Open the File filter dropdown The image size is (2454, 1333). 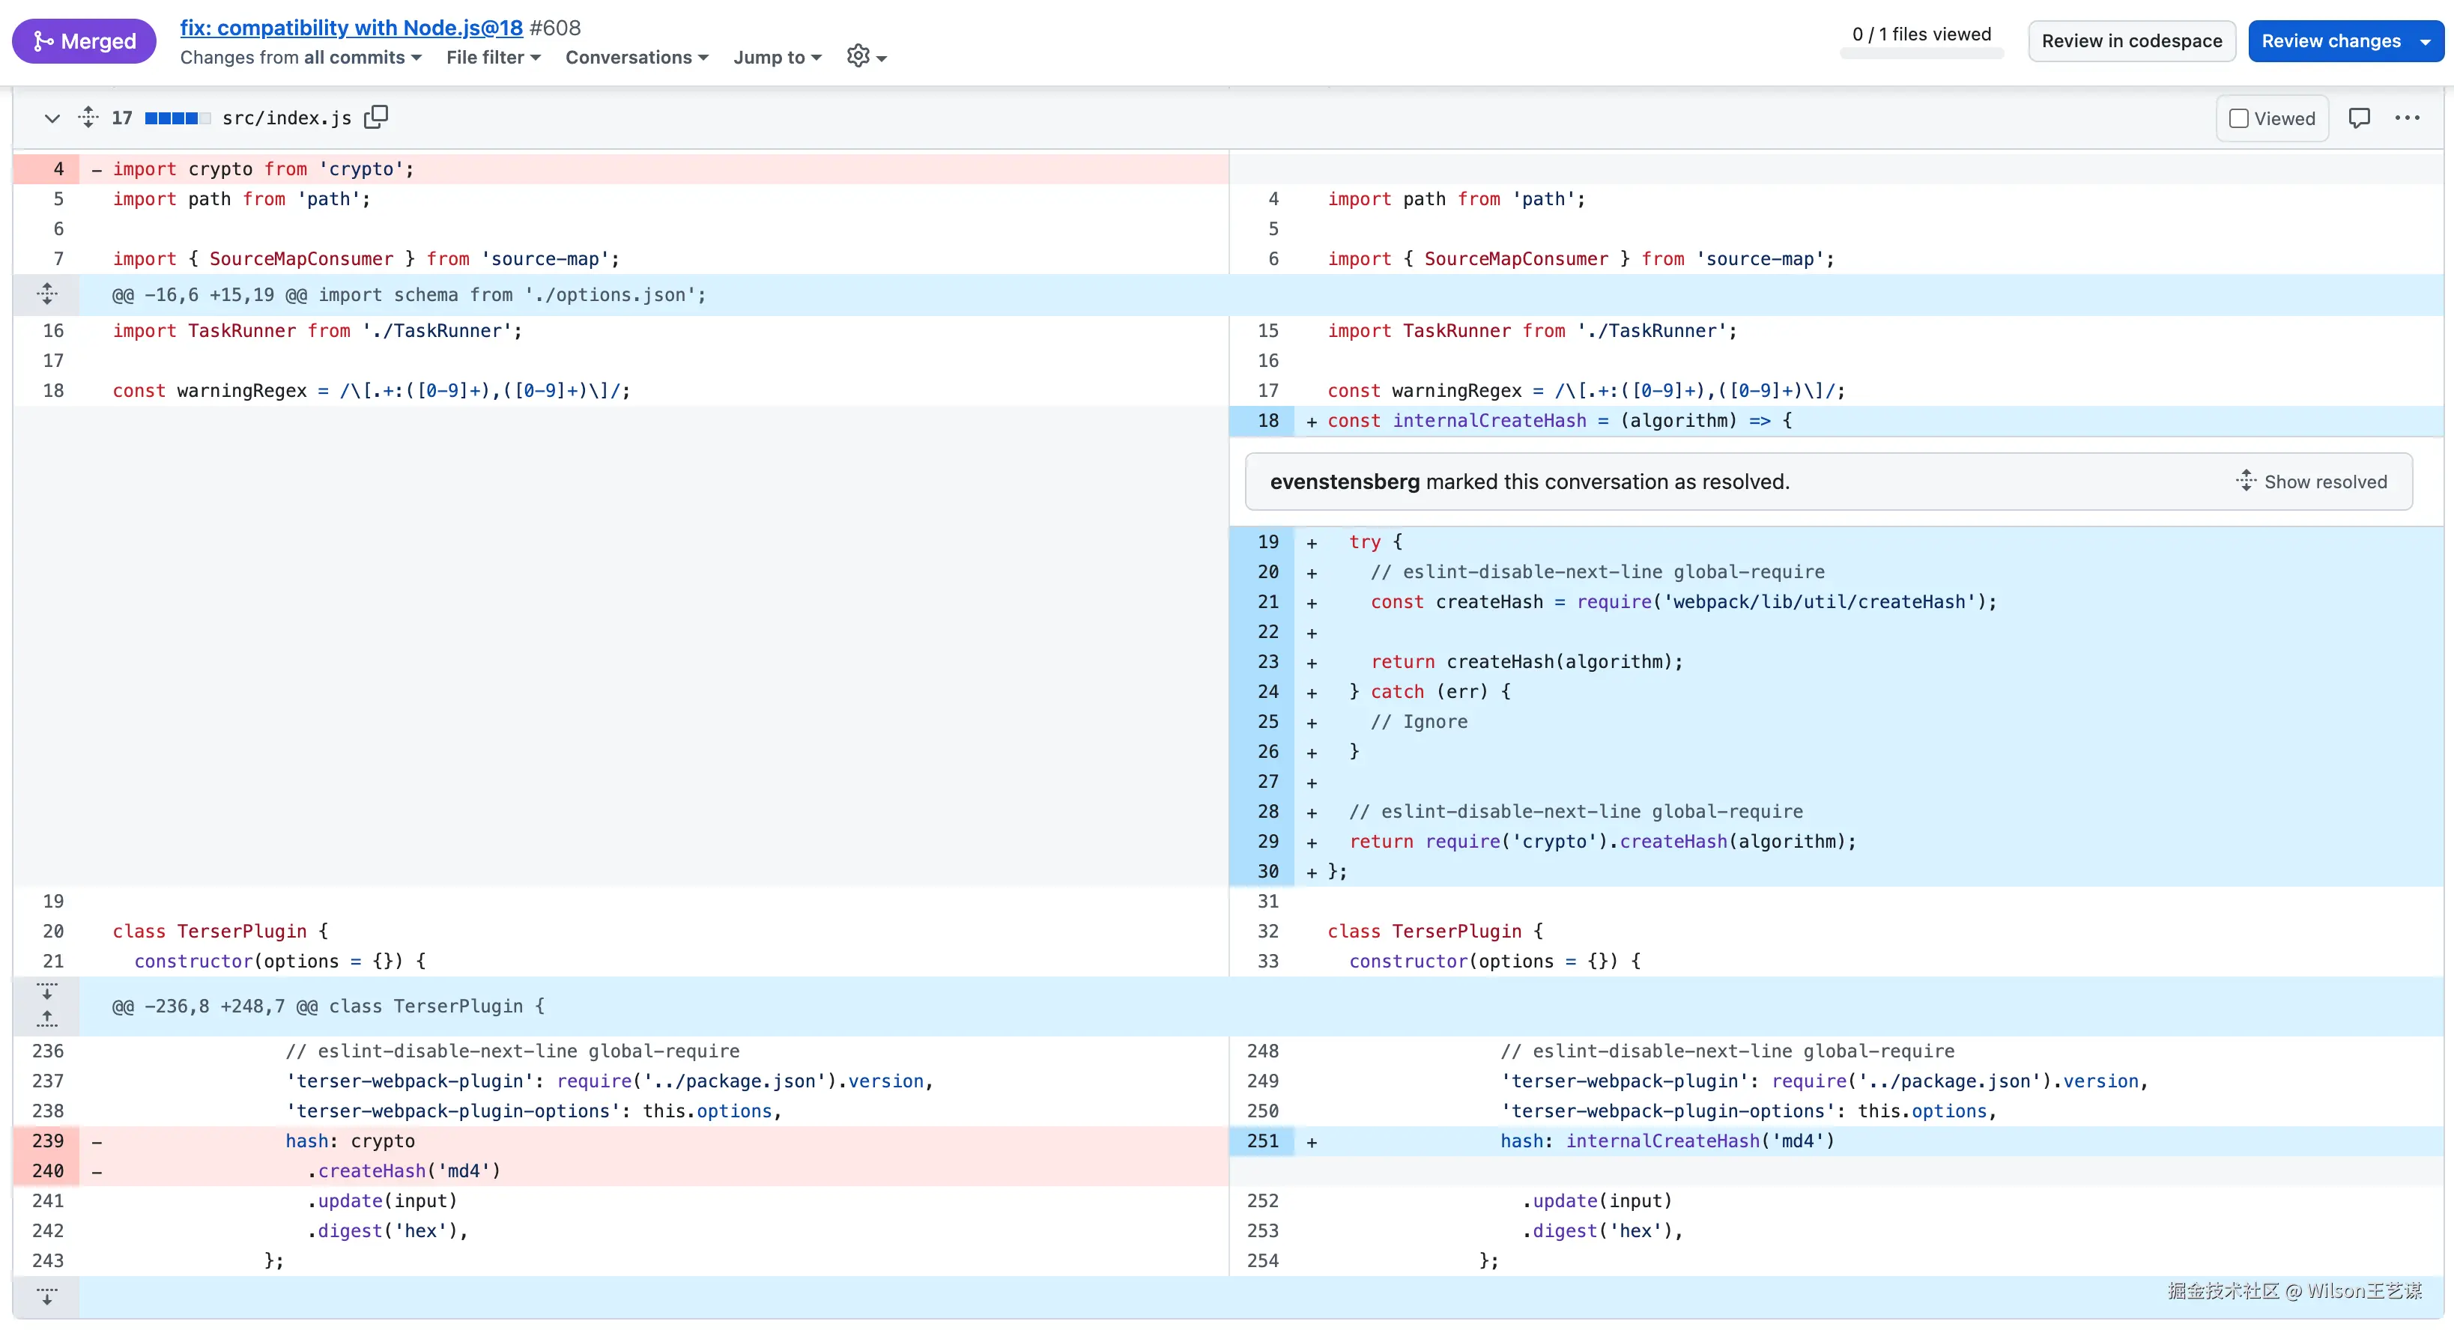[492, 57]
